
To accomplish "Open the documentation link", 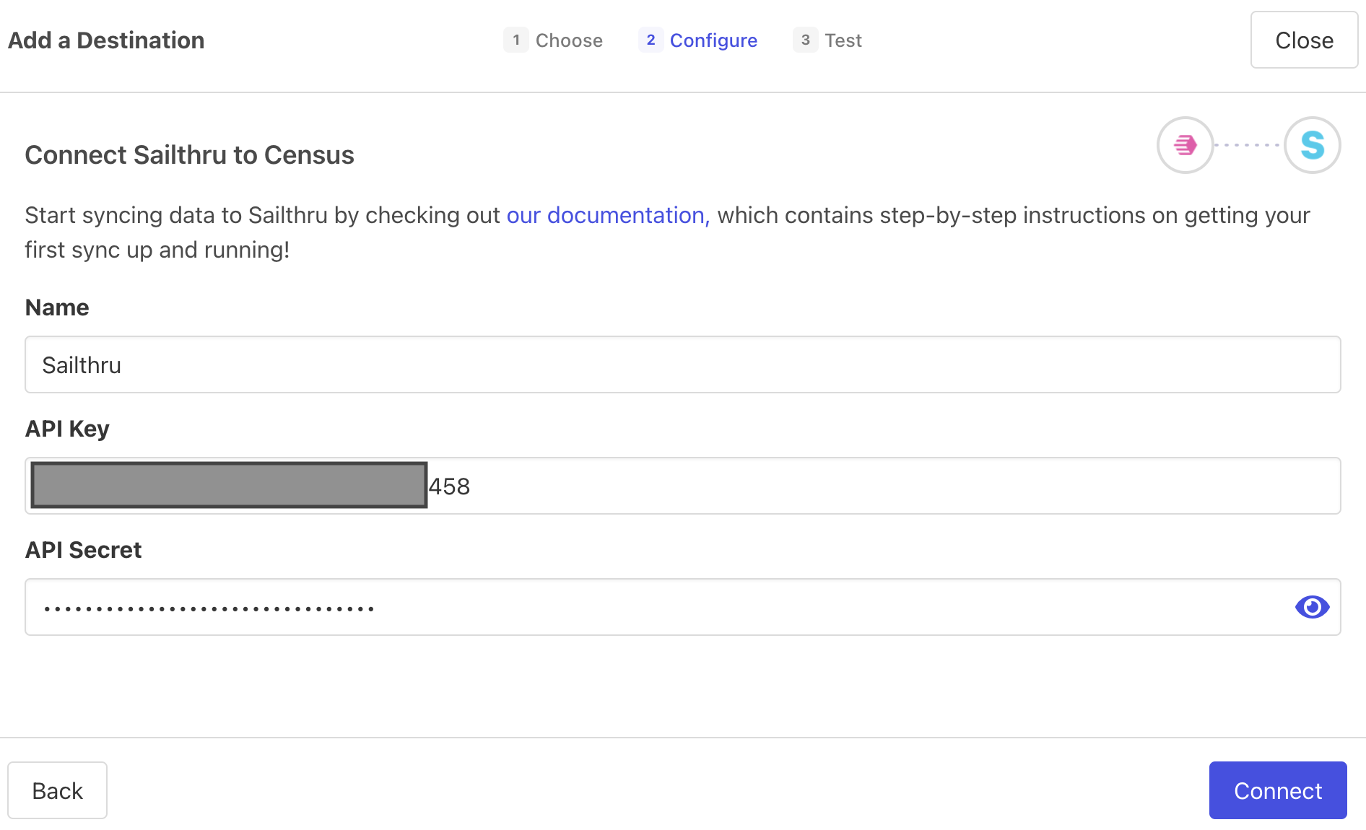I will coord(608,215).
